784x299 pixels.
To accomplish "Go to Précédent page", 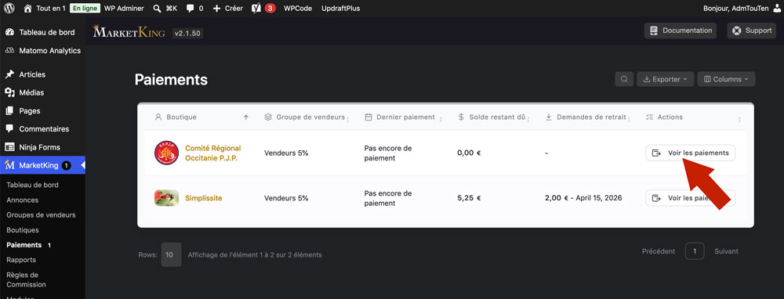I will [658, 251].
